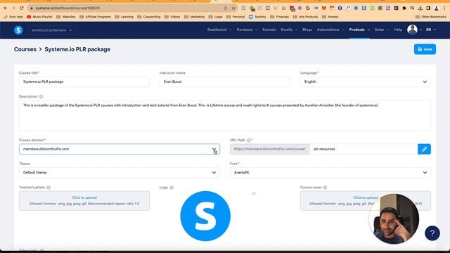Open the Other Bookmarks folder
The height and width of the screenshot is (253, 450).
point(431,17)
